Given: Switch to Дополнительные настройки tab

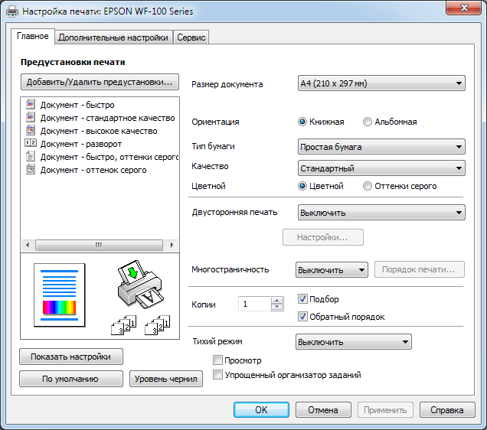Looking at the screenshot, I should tap(113, 37).
